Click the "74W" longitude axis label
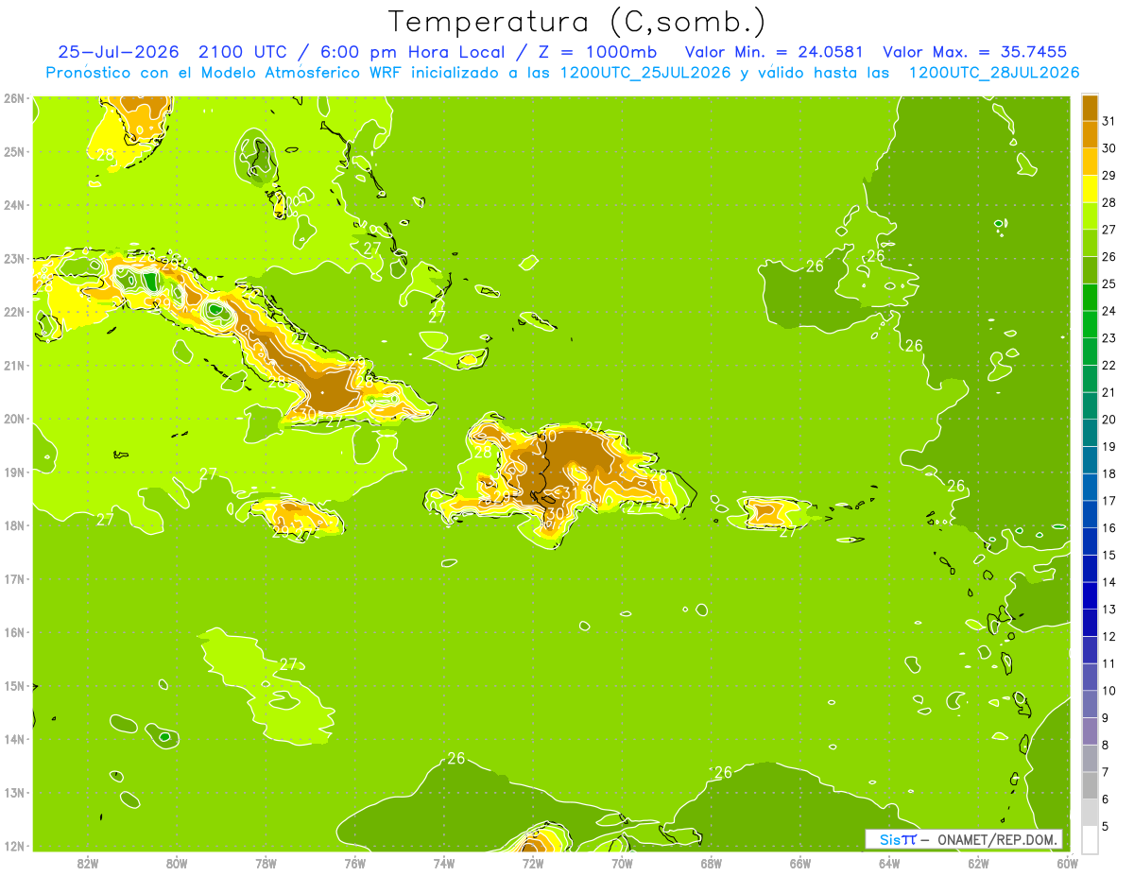The image size is (1134, 876). [443, 863]
